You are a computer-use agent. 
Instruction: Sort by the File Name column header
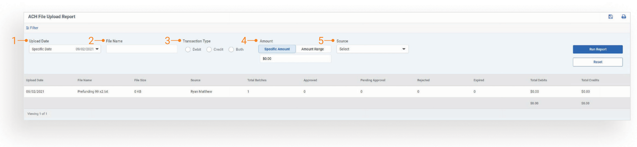(85, 80)
